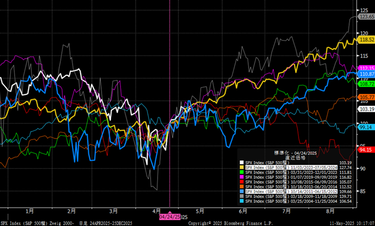Click the blue 110.87 axis price tag
375x226 pixels.
(366, 74)
